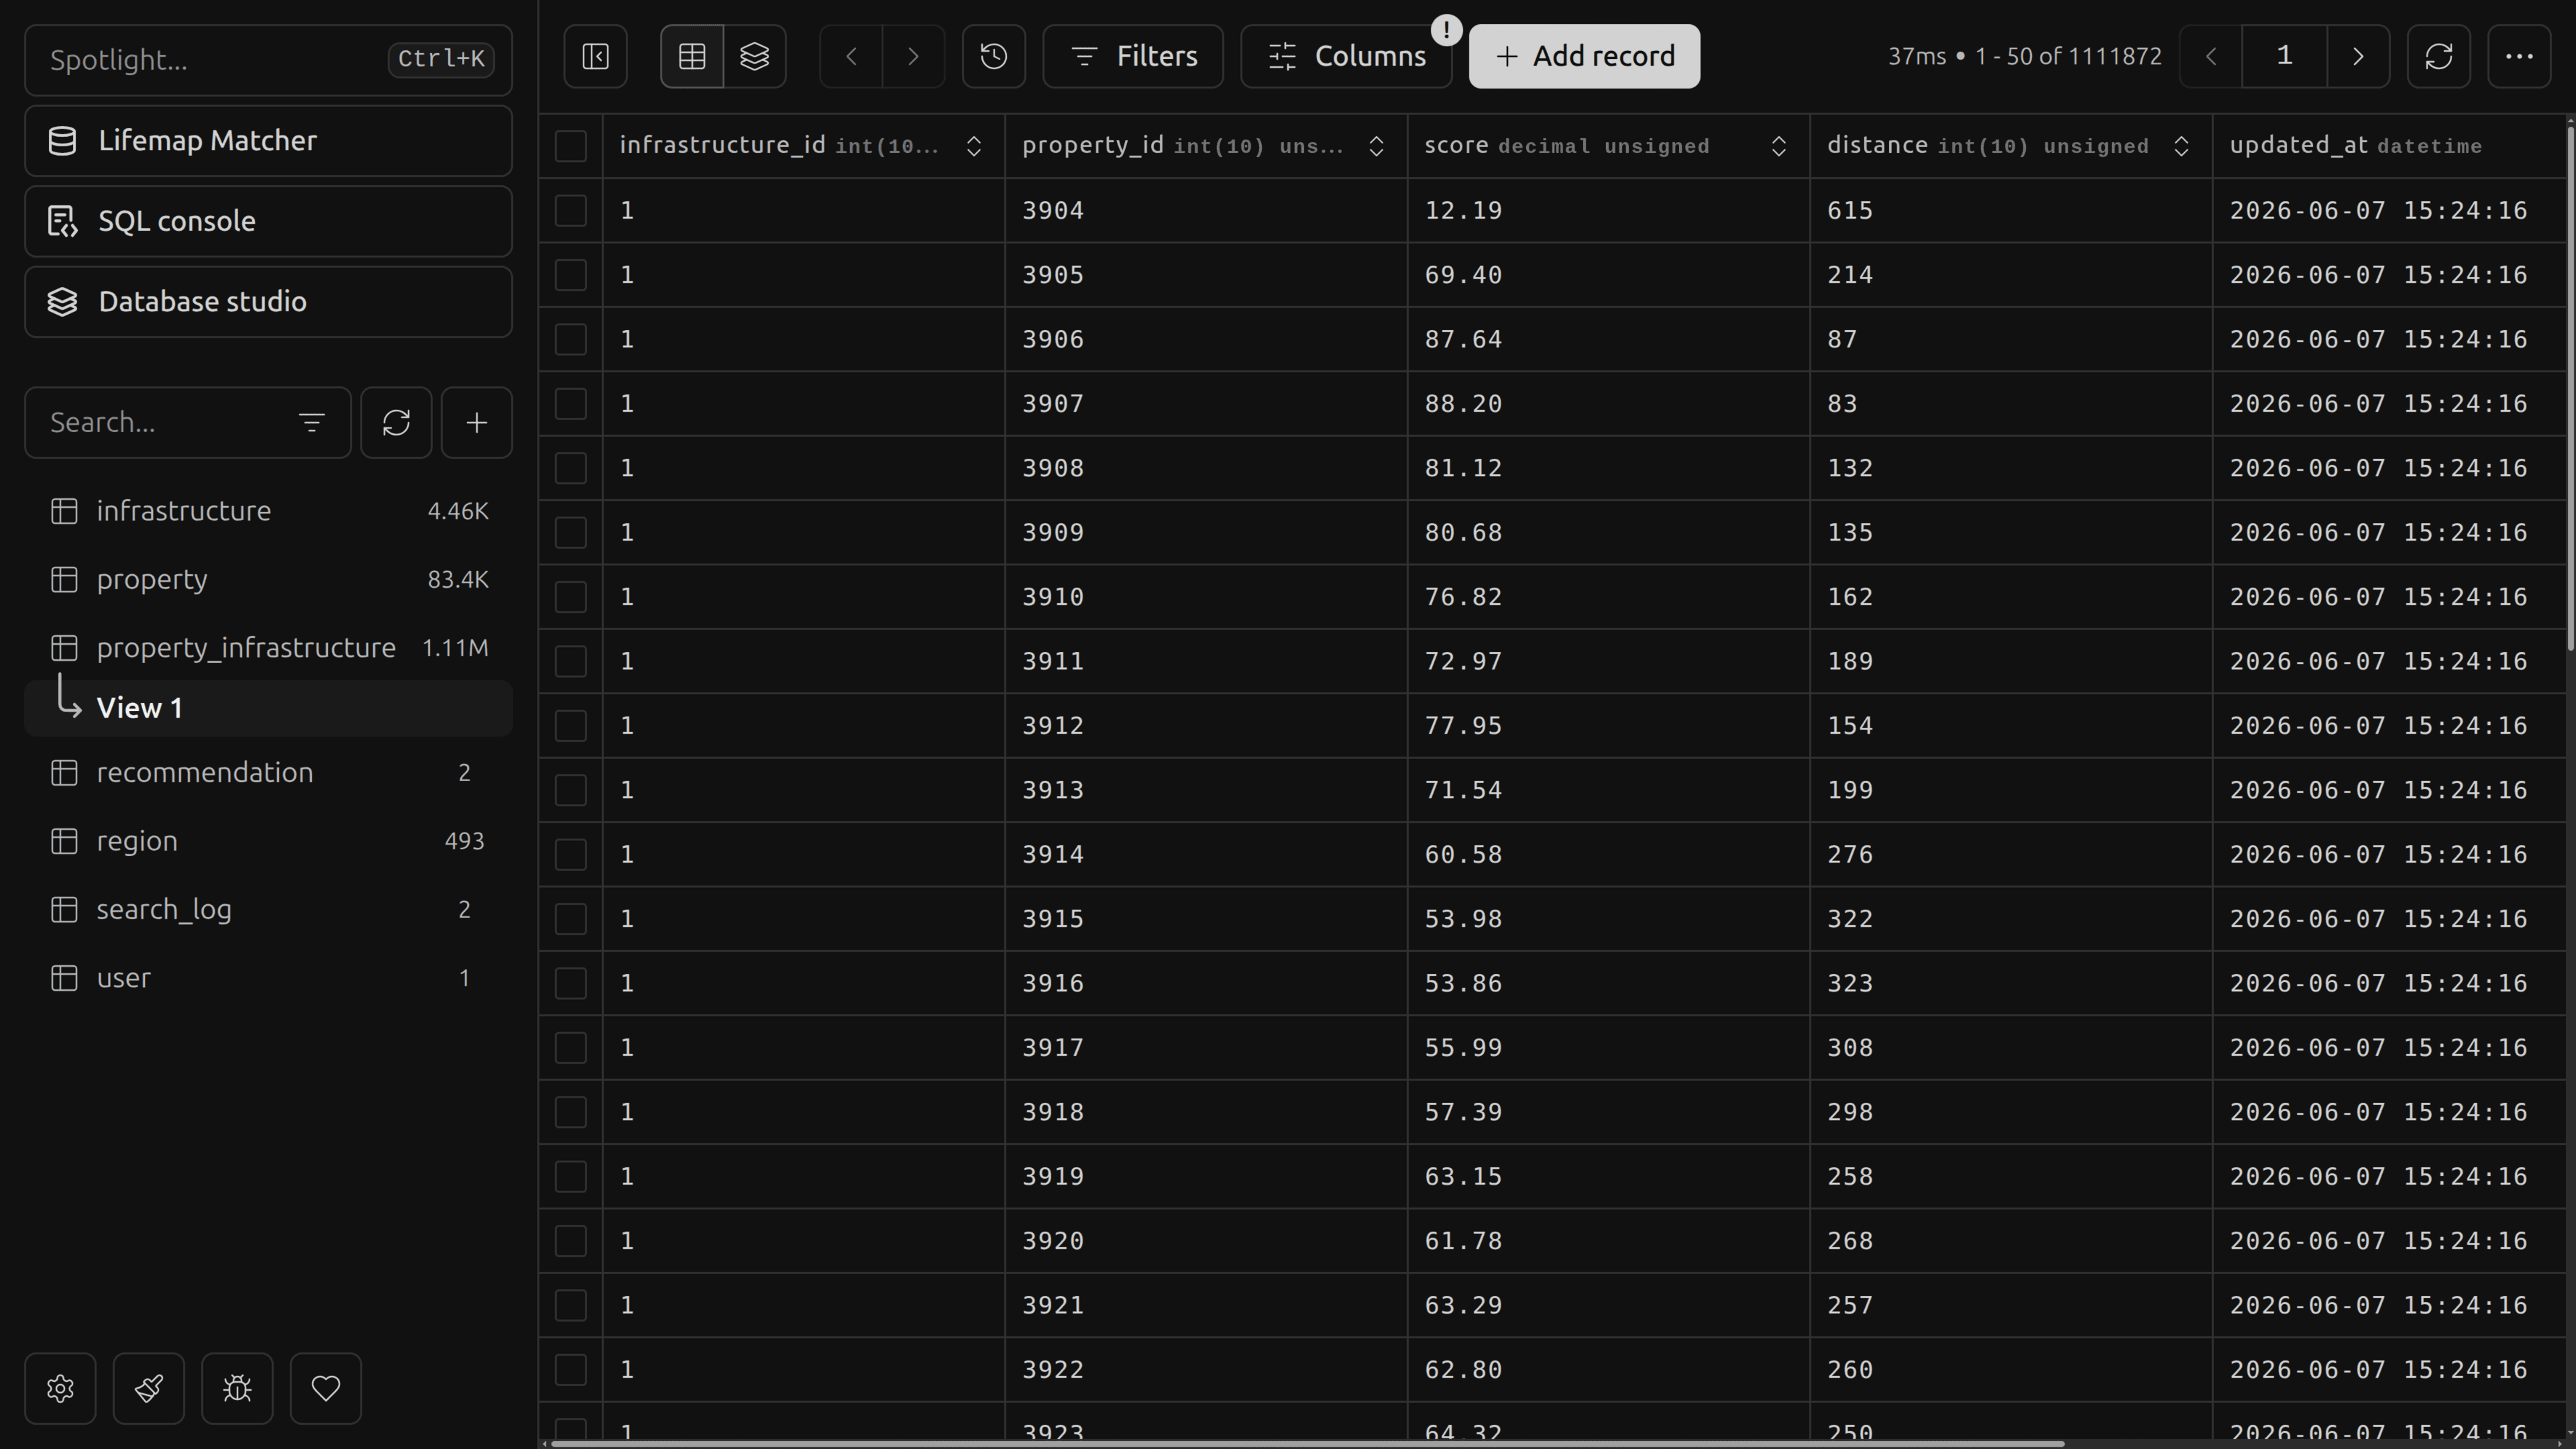The width and height of the screenshot is (2576, 1449).
Task: Collapse the sidebar panel toggle icon
Action: pyautogui.click(x=595, y=56)
